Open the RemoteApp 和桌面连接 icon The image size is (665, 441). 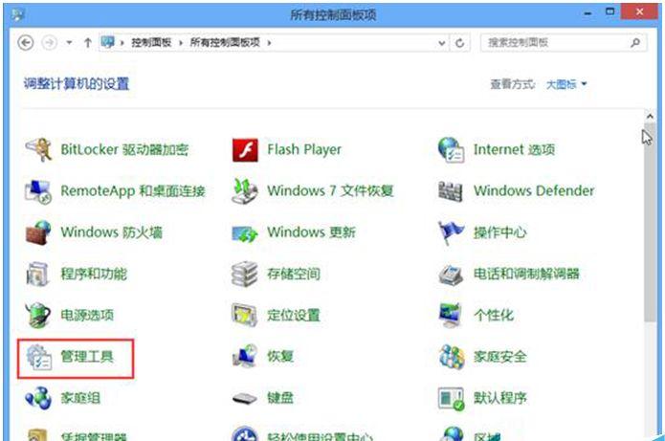[38, 191]
